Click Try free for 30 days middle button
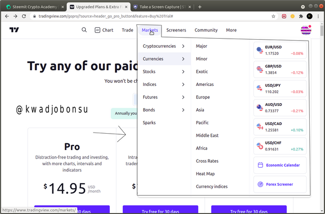Screen dimensions: 325x214 160,209
